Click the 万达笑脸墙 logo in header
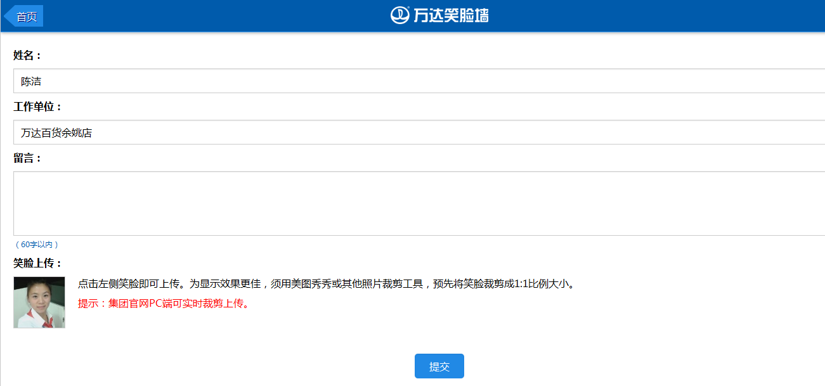Screen dimensions: 825x386 click(x=439, y=15)
